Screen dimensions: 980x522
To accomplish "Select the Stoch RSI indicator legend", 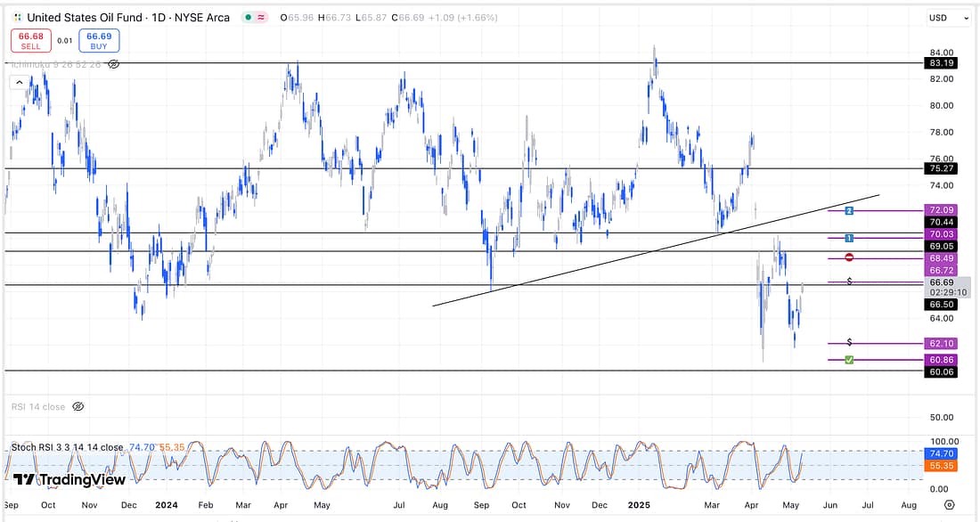I will 67,447.
